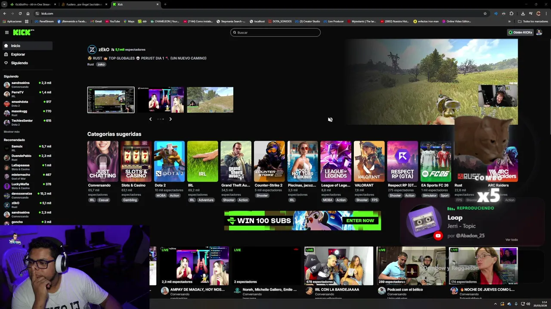The image size is (551, 309).
Task: Open a new browser tab
Action: pos(165,4)
